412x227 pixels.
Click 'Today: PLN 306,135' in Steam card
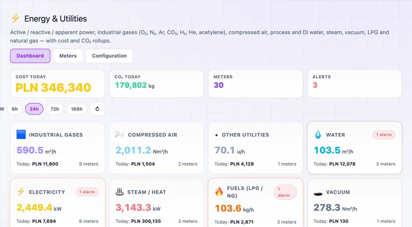pyautogui.click(x=138, y=221)
